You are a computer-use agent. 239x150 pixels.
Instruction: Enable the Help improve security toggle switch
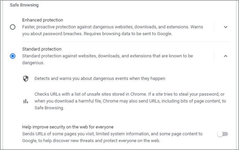tap(223, 134)
